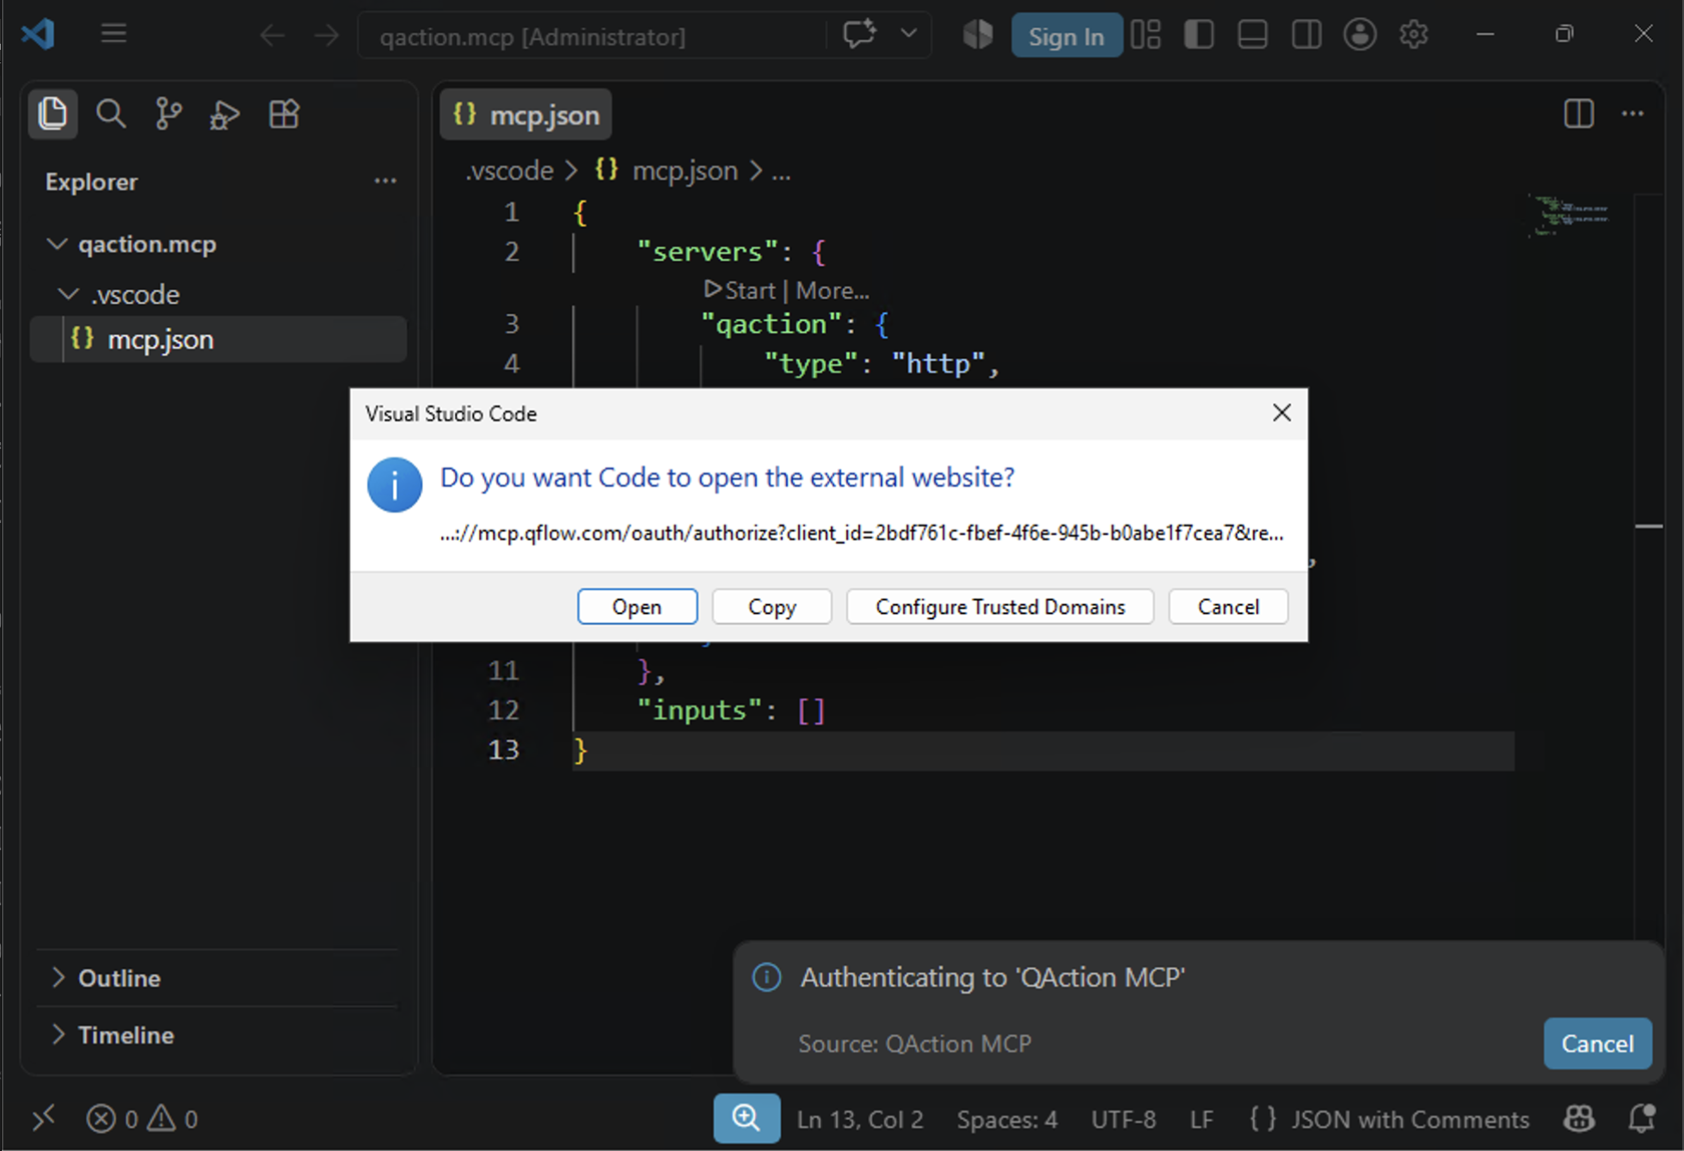Click the hexagon icon left of Sign In

pos(978,34)
